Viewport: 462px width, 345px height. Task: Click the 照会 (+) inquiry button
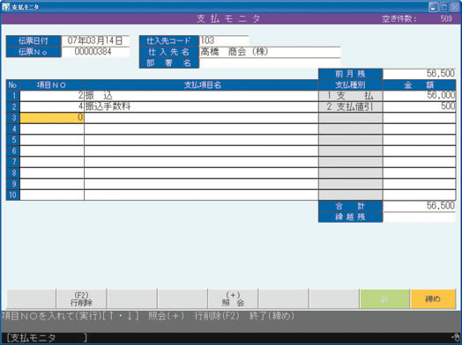click(x=233, y=299)
